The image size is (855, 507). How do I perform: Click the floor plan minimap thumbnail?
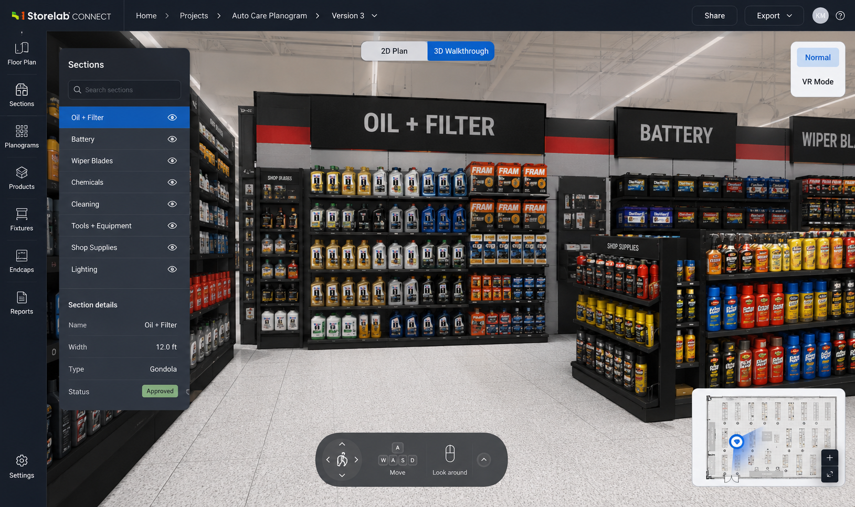(x=769, y=437)
